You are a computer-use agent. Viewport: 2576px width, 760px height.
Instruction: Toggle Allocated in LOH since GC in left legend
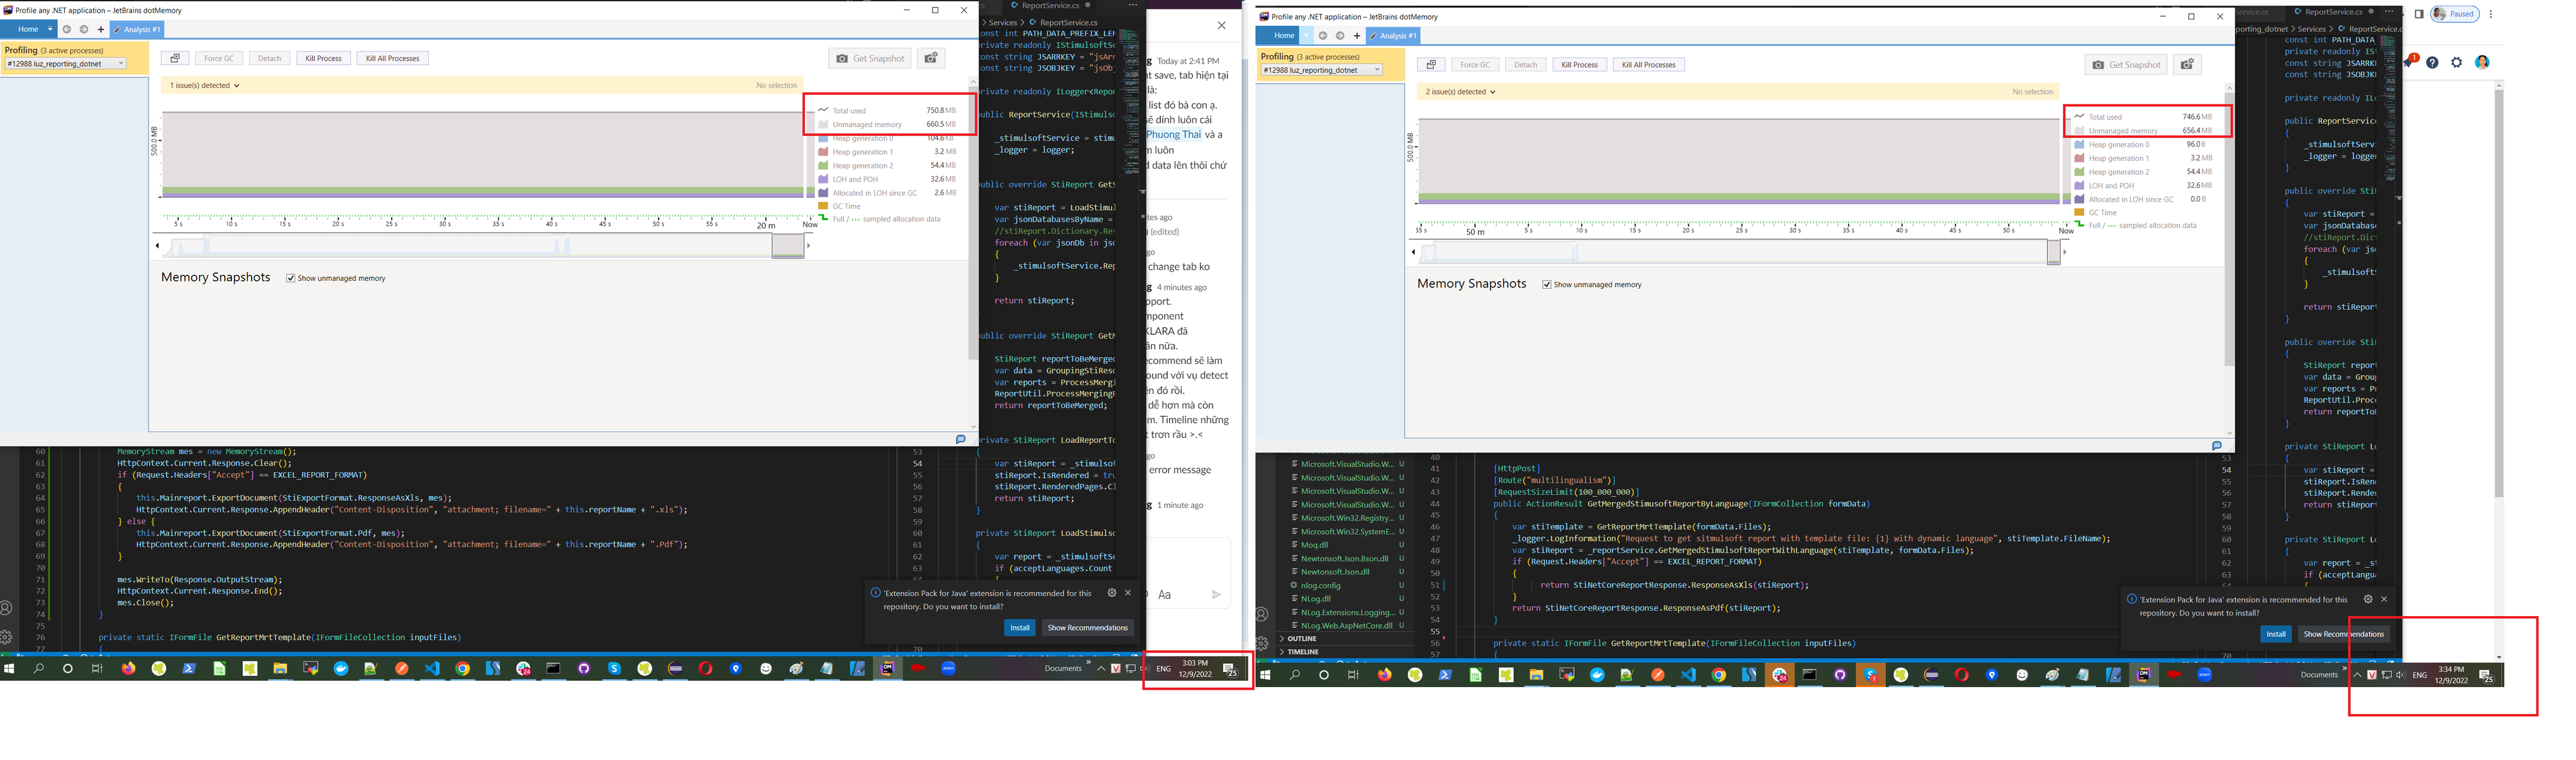(823, 193)
